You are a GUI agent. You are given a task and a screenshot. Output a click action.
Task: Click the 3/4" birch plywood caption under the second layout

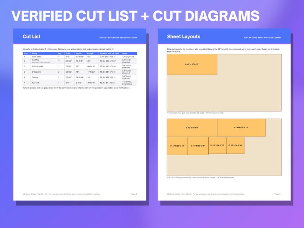pos(201,178)
